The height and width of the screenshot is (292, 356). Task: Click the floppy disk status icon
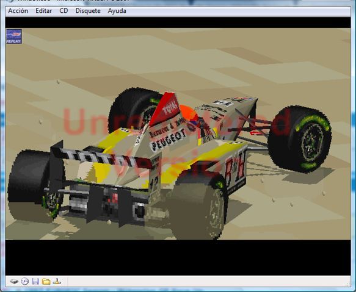point(35,282)
